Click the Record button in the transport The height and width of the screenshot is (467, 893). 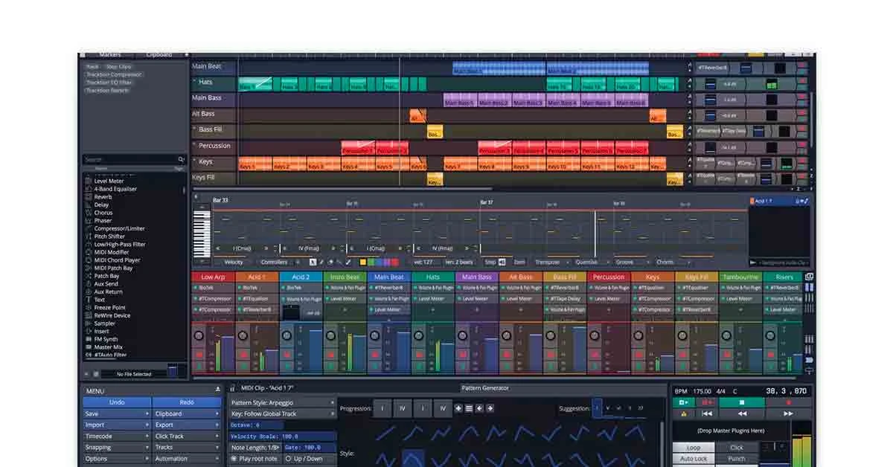pyautogui.click(x=787, y=402)
